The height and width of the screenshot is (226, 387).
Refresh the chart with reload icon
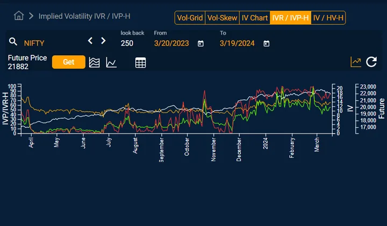coord(371,62)
